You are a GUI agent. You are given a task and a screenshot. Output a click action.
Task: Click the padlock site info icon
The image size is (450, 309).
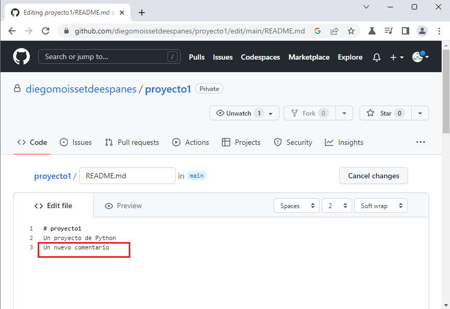point(66,31)
